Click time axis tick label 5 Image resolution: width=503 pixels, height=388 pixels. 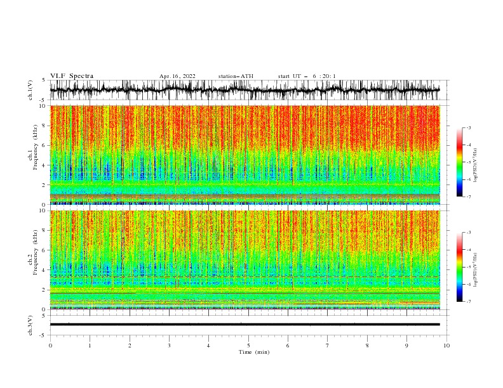(x=248, y=346)
